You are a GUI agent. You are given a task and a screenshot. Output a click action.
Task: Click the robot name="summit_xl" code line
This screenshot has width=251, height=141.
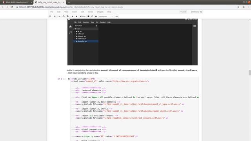tap(110, 81)
